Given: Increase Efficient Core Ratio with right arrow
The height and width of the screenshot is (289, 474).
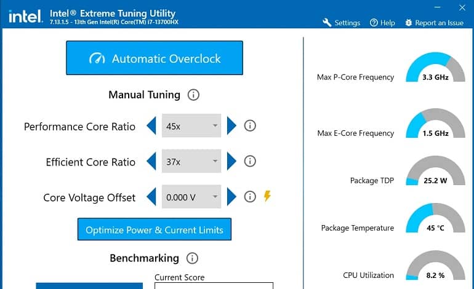Looking at the screenshot, I should [x=231, y=161].
